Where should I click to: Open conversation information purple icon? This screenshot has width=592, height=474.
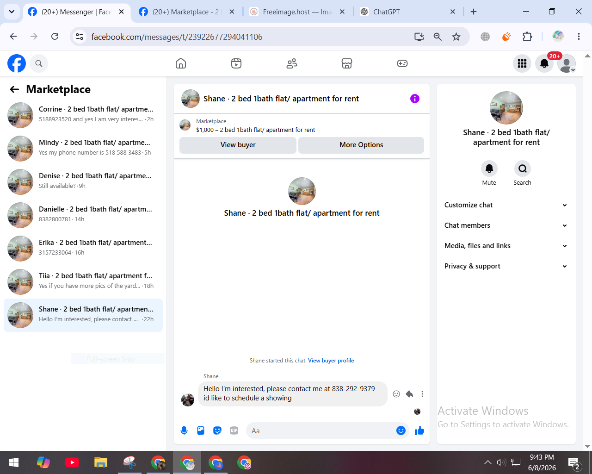click(415, 99)
